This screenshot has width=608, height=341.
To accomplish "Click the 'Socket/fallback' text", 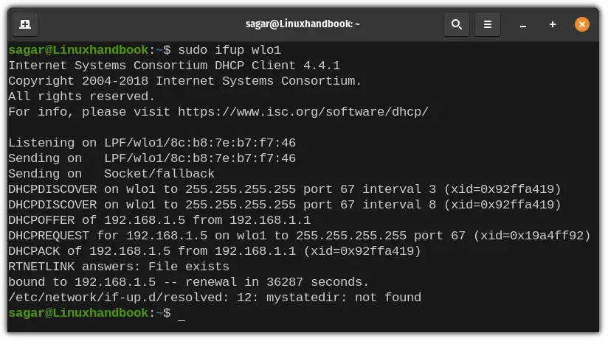I will pos(159,174).
